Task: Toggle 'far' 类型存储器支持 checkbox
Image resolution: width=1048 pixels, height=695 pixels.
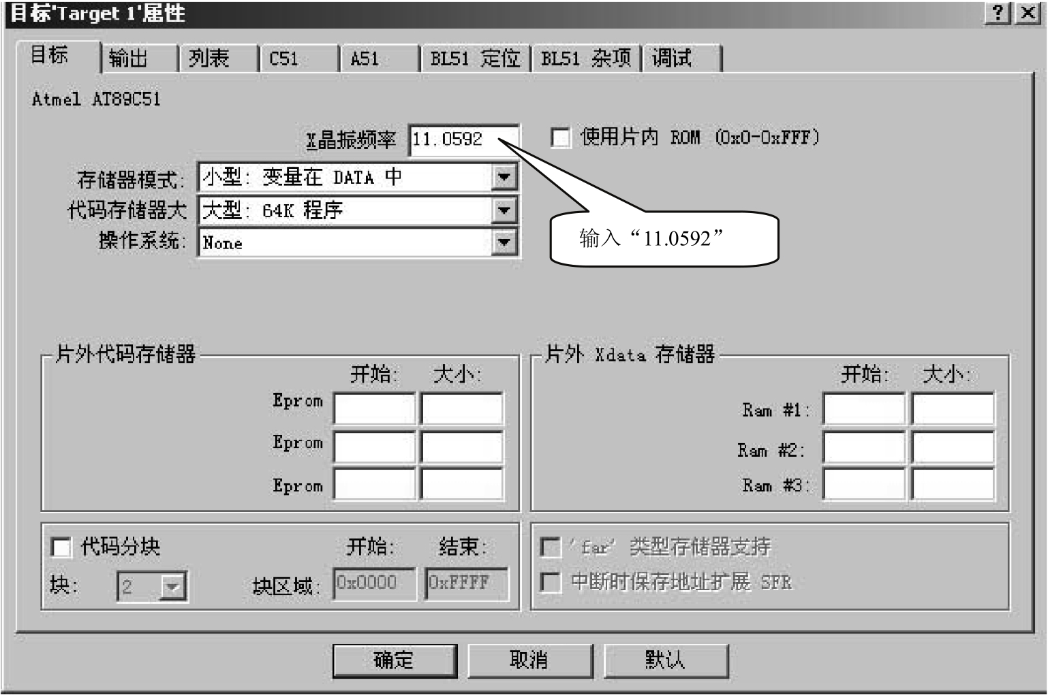Action: click(550, 547)
